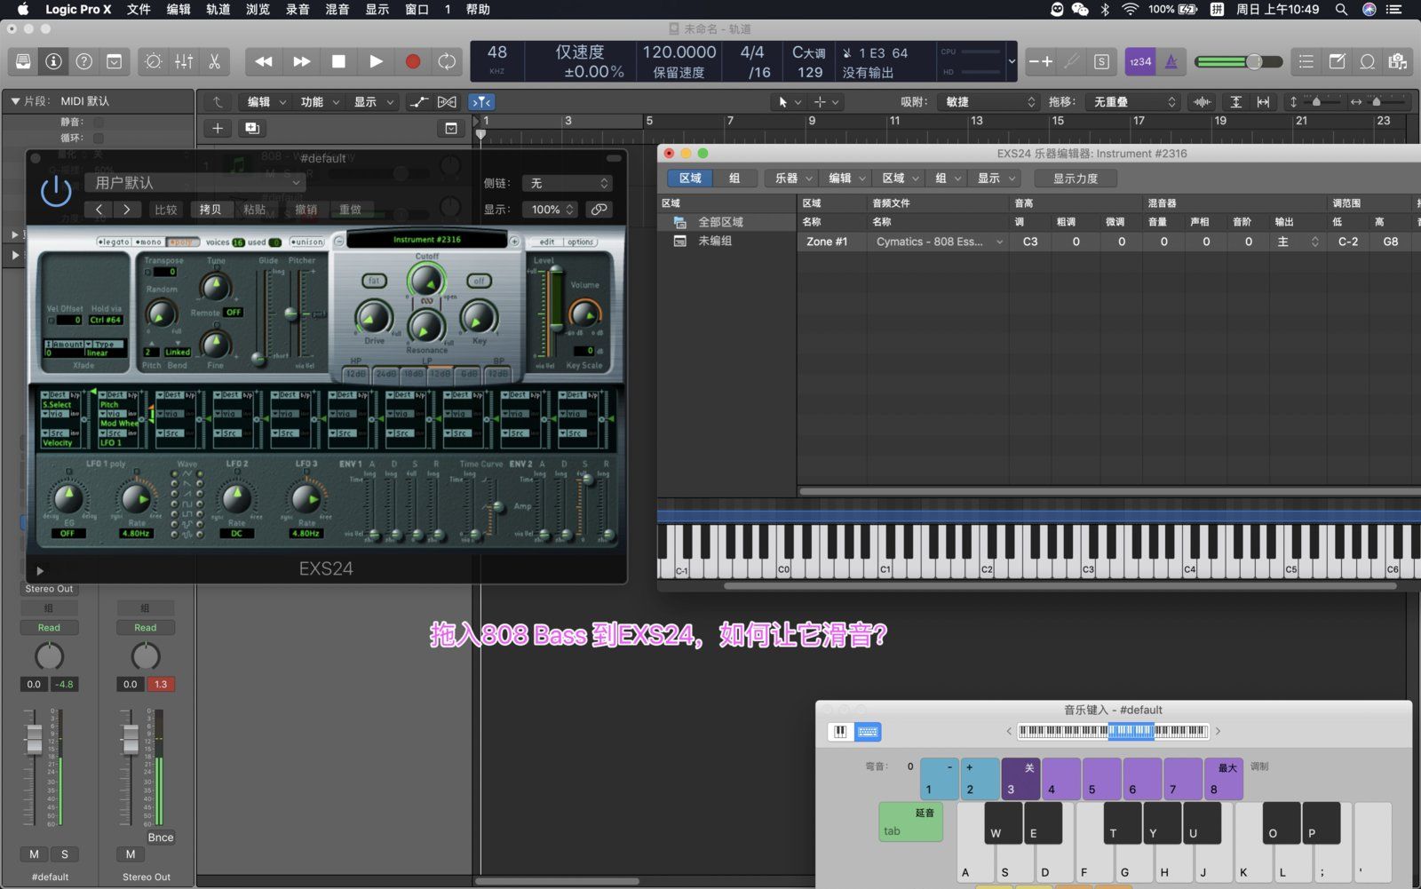1421x889 pixels.
Task: Adjust the EXS24 Volume knob
Action: pyautogui.click(x=584, y=314)
